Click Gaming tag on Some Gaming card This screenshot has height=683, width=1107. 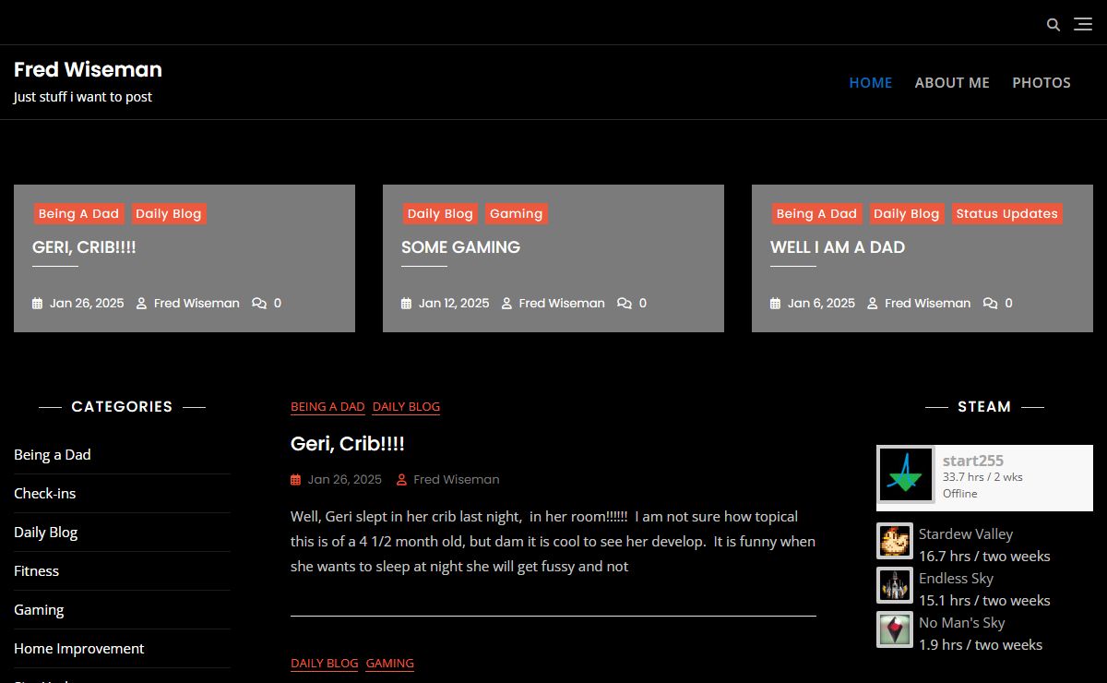516,213
